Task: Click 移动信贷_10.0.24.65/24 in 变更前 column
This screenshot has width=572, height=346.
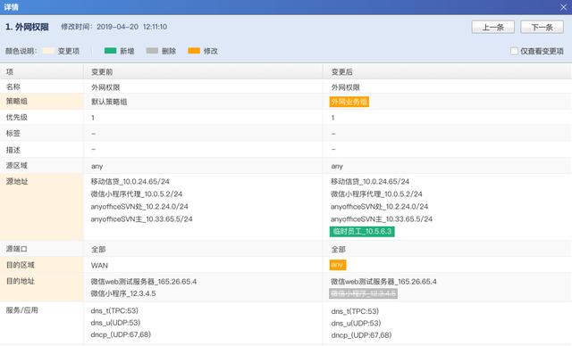Action: click(x=130, y=181)
